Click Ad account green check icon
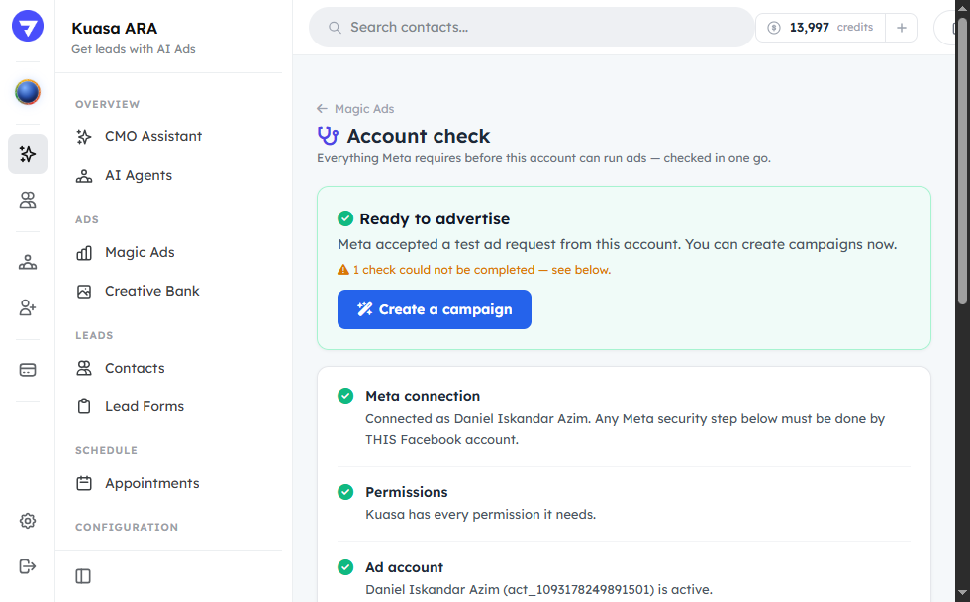Viewport: 970px width, 602px height. coord(345,566)
